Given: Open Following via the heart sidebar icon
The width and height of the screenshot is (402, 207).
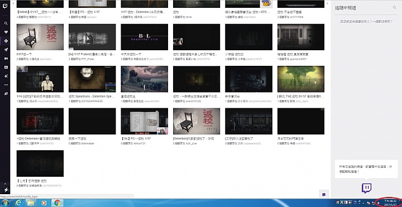Looking at the screenshot, I should coord(6,32).
